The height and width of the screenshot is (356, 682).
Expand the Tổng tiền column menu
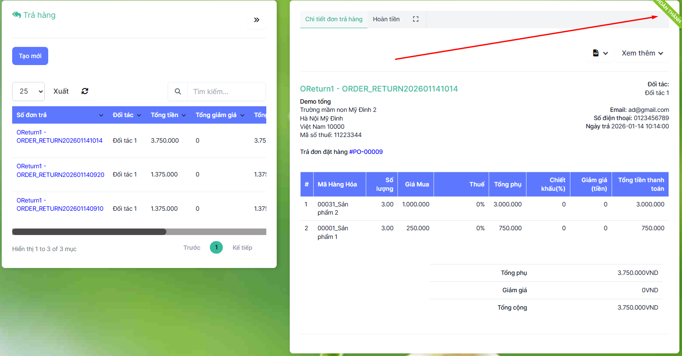184,115
